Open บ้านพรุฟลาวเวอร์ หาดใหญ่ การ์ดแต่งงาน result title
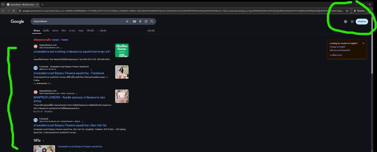Screen dimensions: 377x152 [72, 51]
